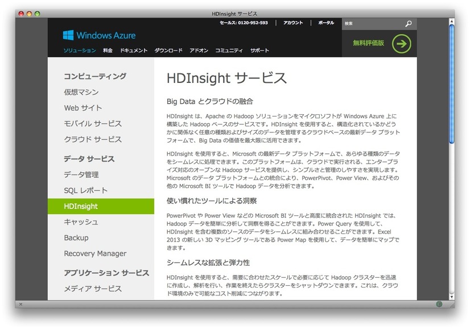Select クラウド サービス in sidebar

pos(93,140)
